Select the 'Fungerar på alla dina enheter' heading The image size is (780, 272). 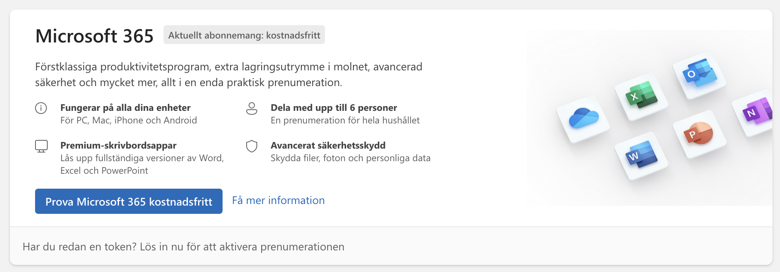click(125, 108)
